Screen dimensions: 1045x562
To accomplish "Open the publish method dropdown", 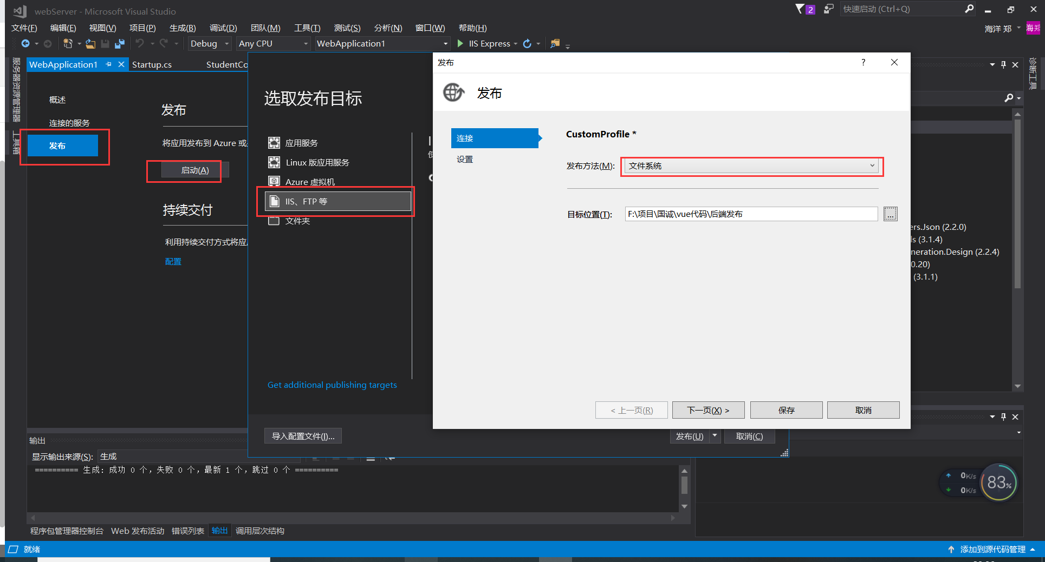I will tap(751, 166).
